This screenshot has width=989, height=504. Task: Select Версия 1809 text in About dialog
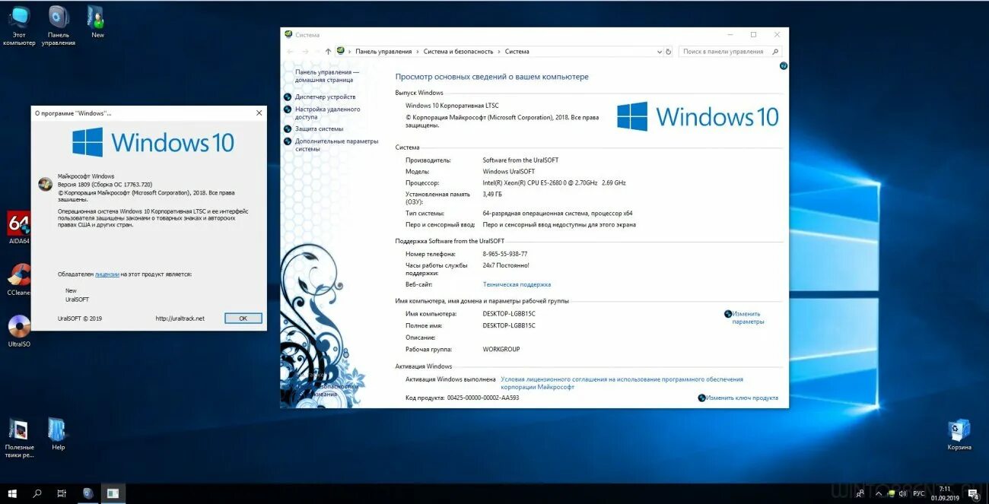[105, 185]
